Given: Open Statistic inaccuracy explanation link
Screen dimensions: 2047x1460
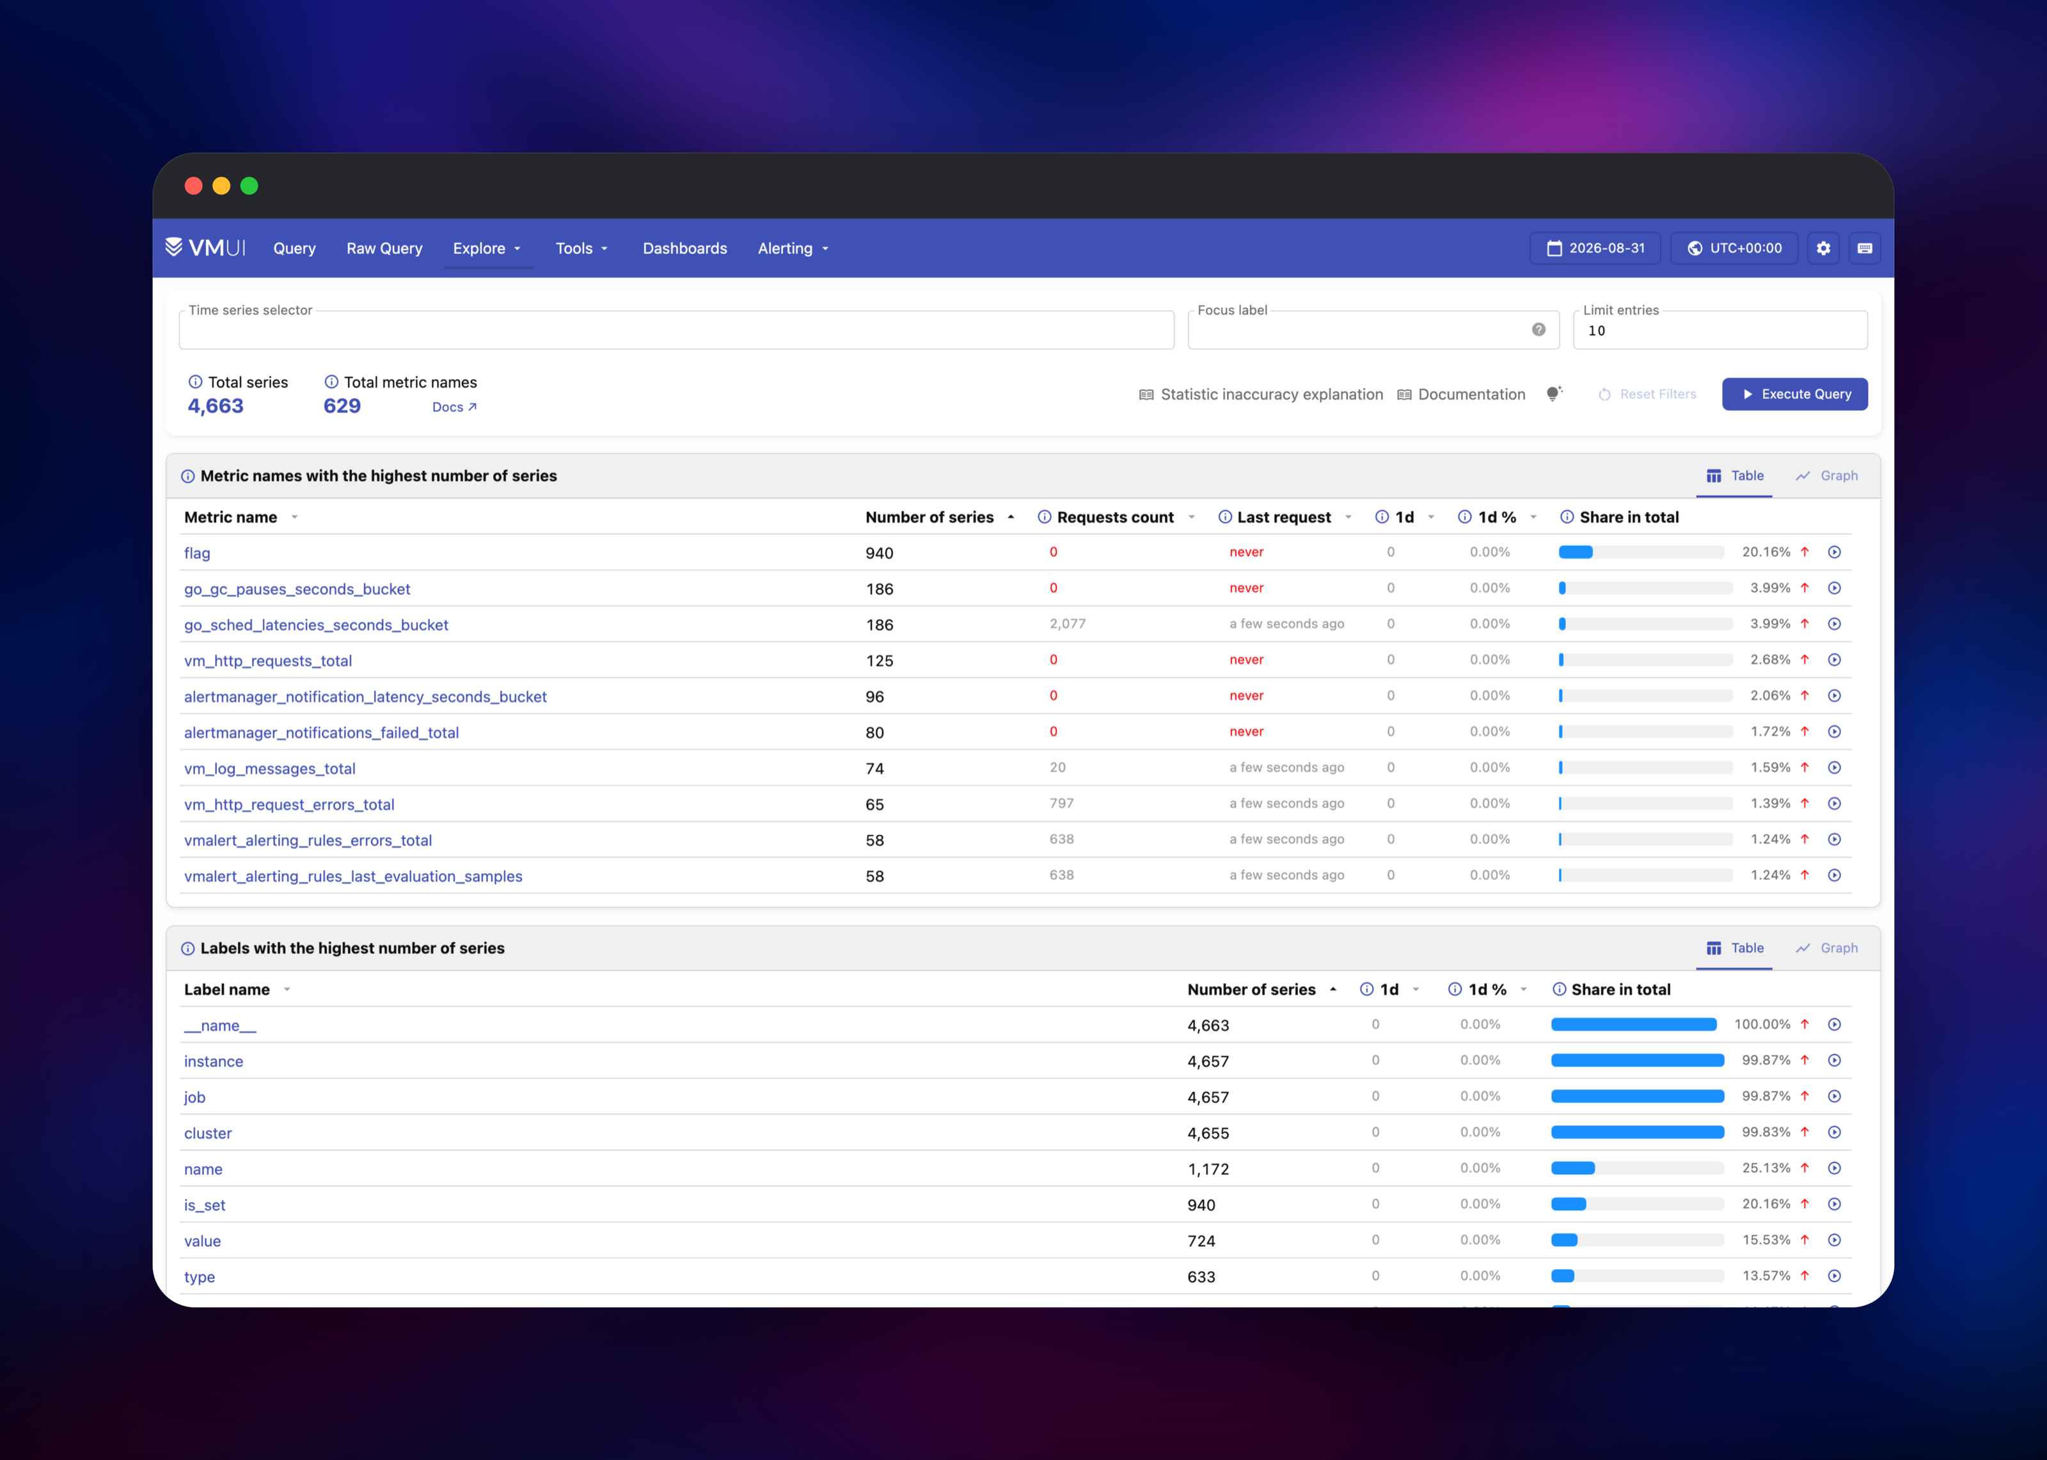Looking at the screenshot, I should 1261,393.
